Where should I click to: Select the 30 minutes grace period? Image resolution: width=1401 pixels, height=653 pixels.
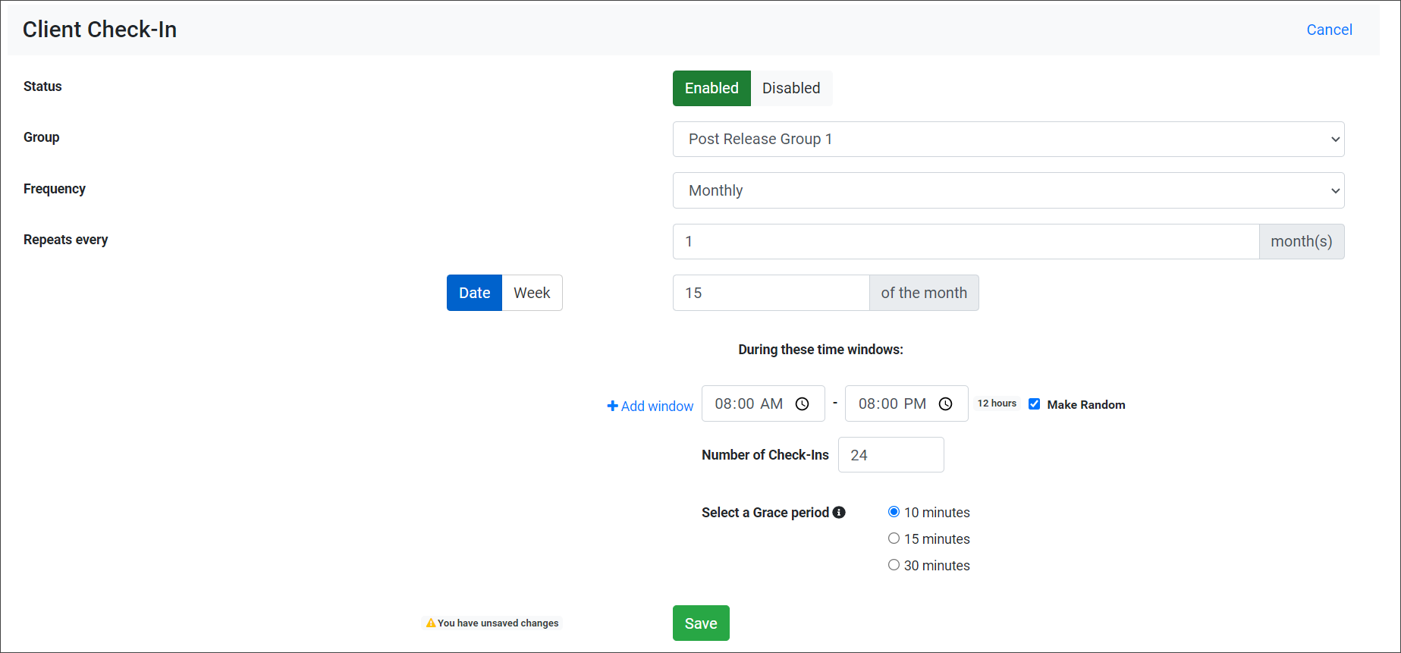894,565
